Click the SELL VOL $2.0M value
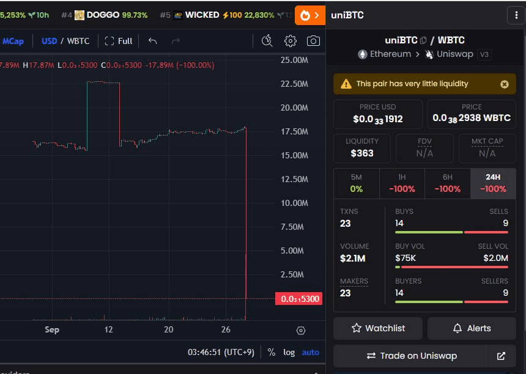Screen dimensions: 526x374 coord(495,258)
